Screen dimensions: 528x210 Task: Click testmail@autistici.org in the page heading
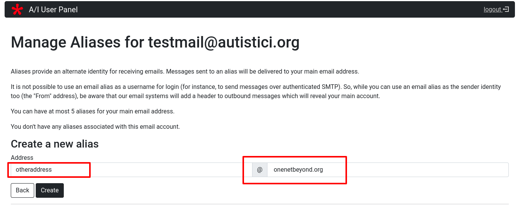224,42
